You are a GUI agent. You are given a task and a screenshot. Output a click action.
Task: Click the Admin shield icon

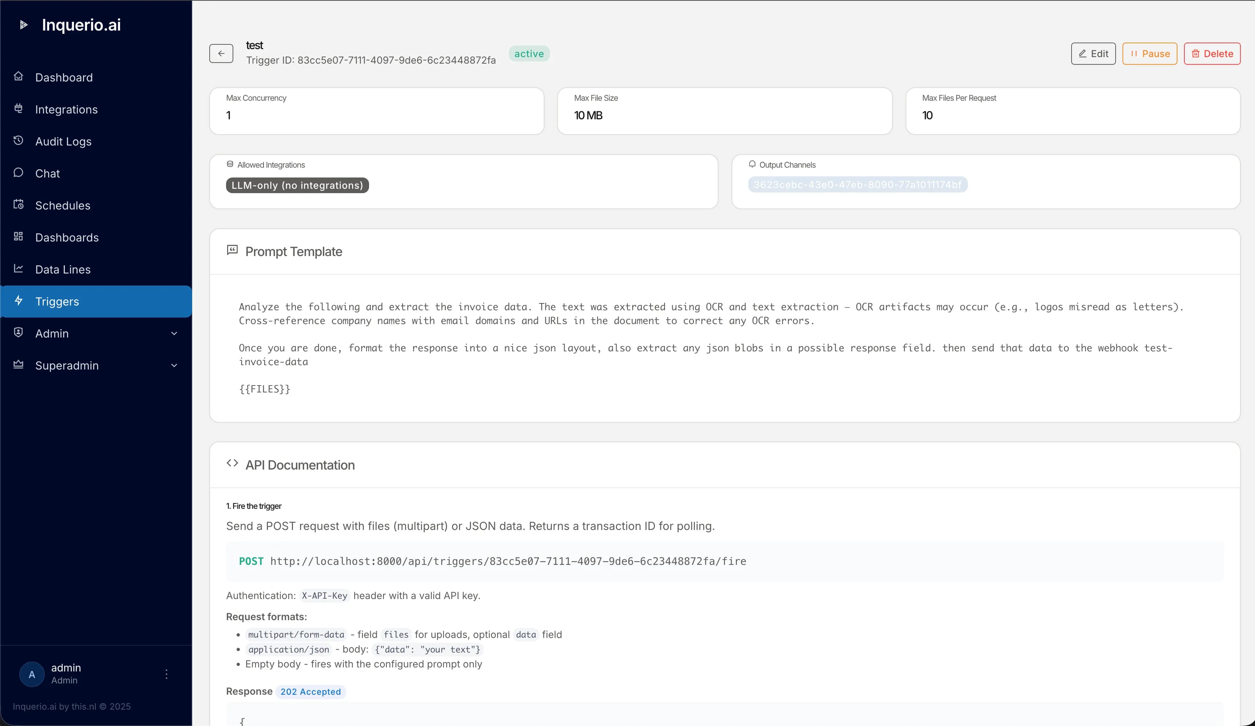pyautogui.click(x=19, y=332)
